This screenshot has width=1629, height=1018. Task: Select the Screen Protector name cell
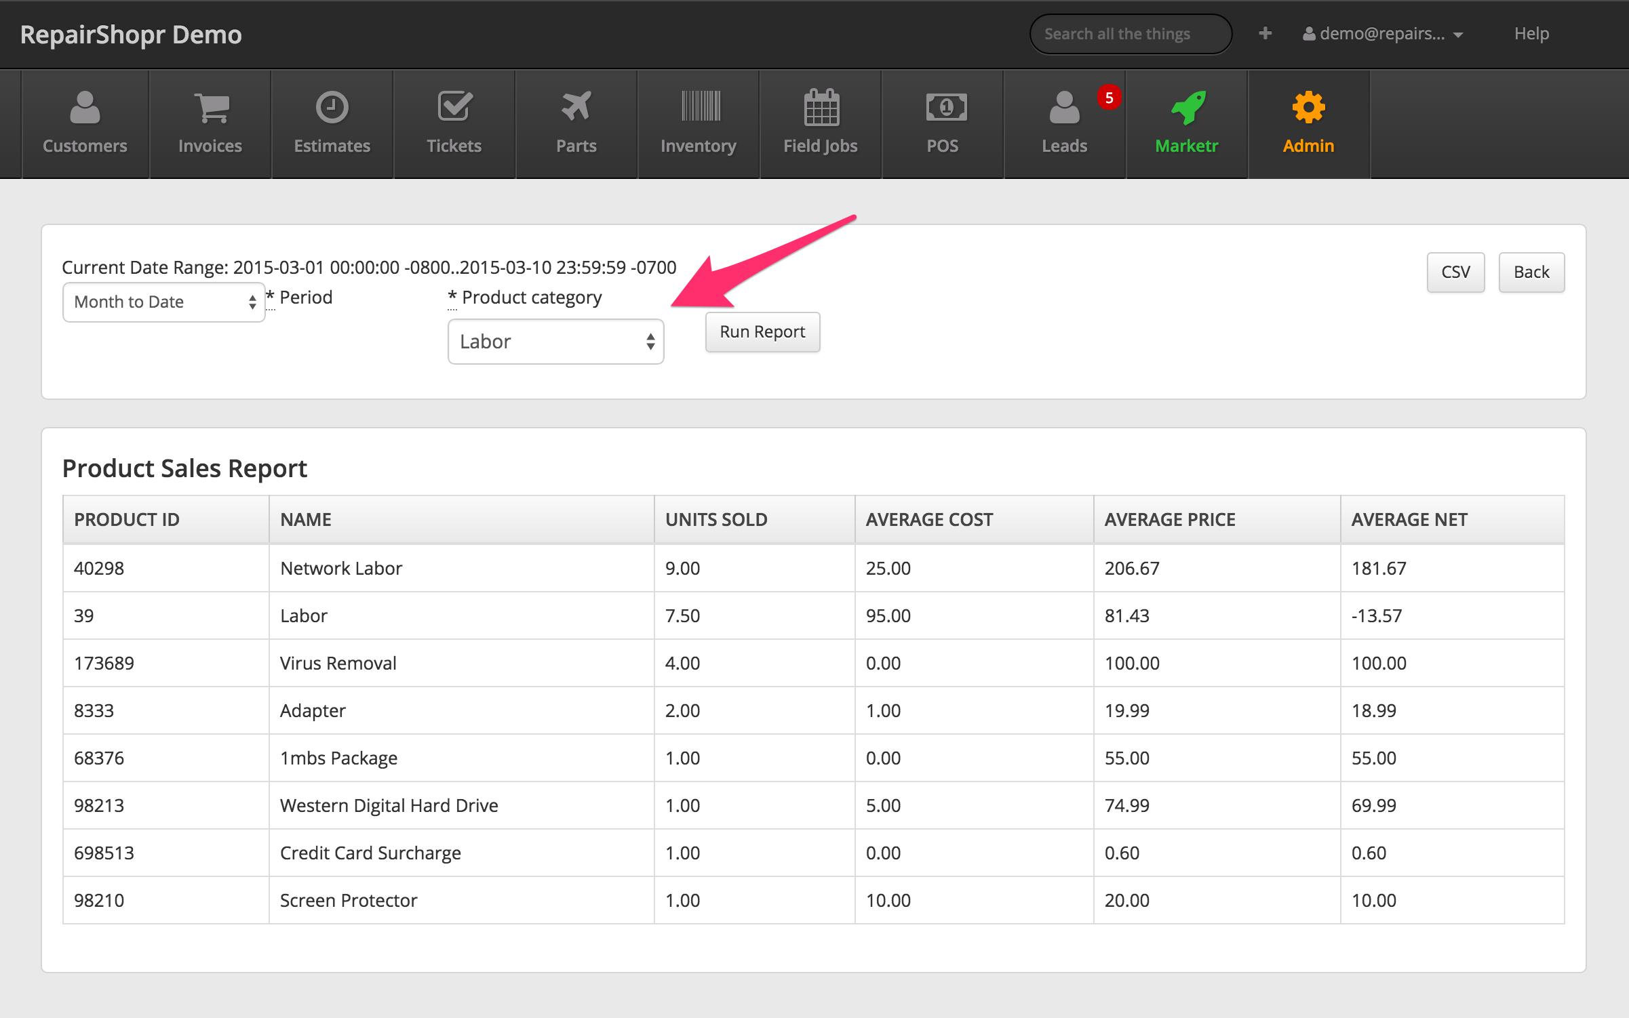click(461, 900)
